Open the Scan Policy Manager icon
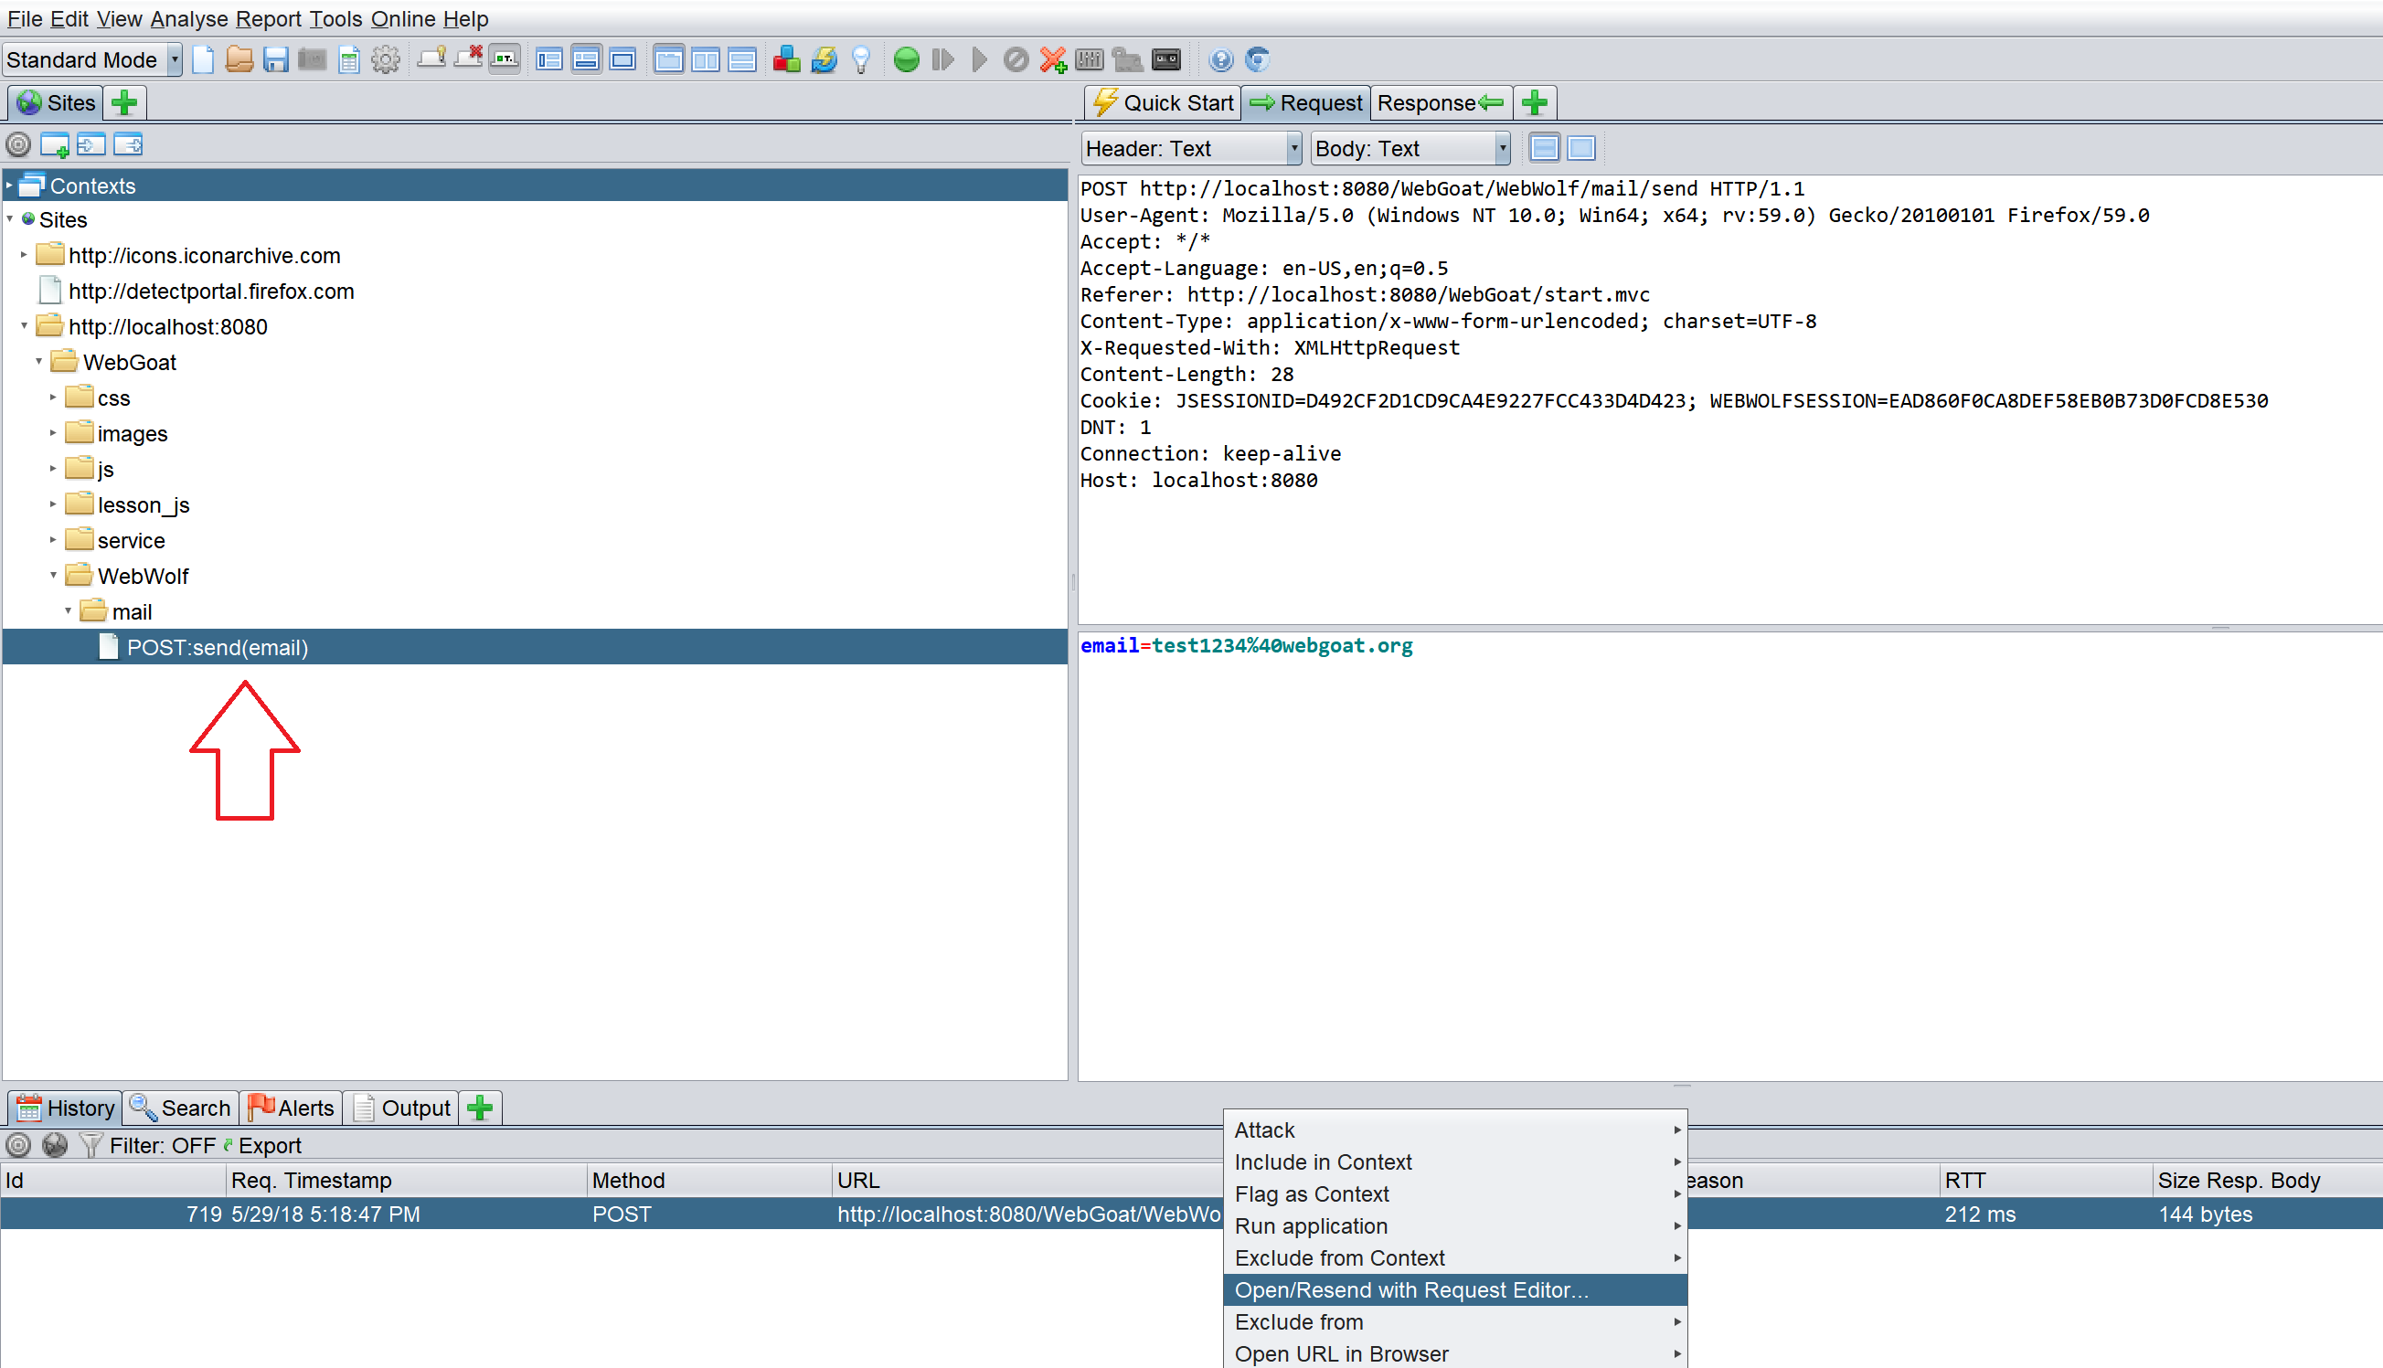This screenshot has height=1368, width=2383. (1089, 60)
